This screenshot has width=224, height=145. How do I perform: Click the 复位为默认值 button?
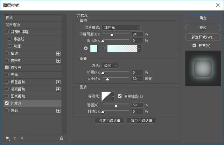click(141, 121)
